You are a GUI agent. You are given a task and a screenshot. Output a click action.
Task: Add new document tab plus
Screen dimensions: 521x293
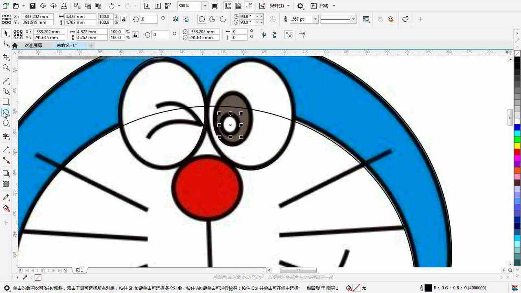pos(91,46)
